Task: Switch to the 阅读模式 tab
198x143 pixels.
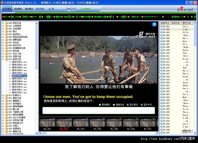Action: [18, 9]
